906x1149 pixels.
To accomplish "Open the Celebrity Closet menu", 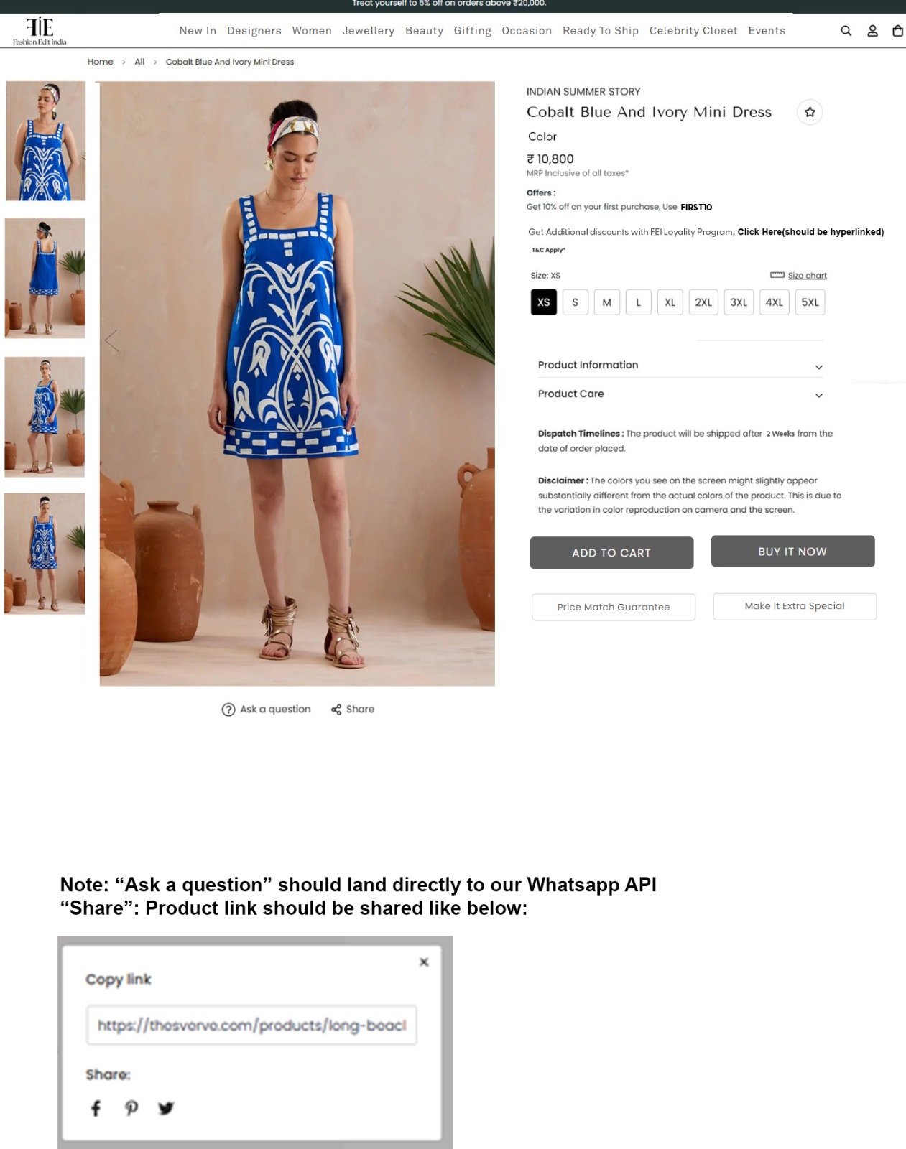I will click(x=693, y=31).
